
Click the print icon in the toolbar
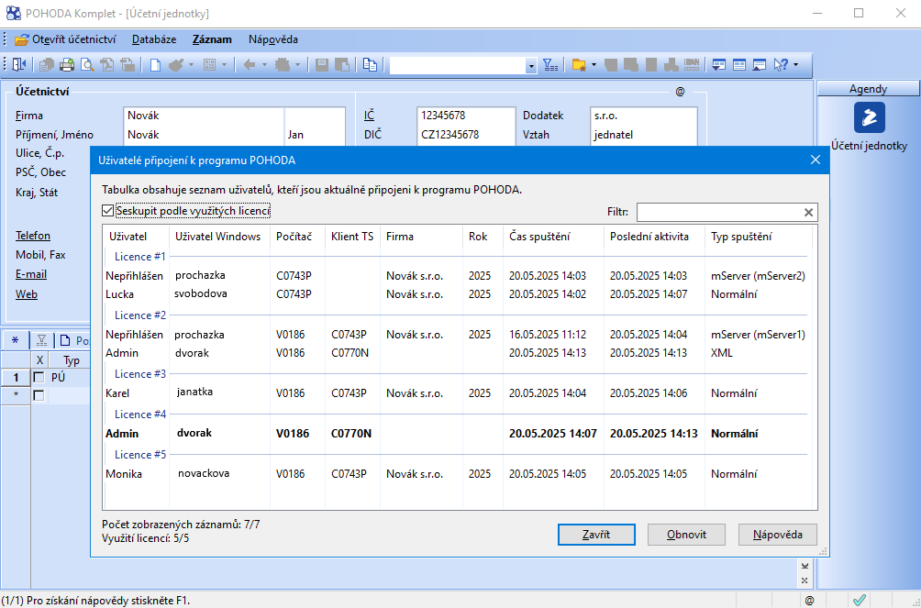click(x=67, y=64)
